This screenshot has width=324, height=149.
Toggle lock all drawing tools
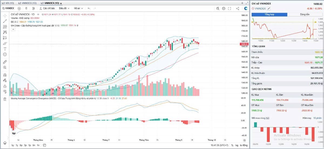coord(5,86)
